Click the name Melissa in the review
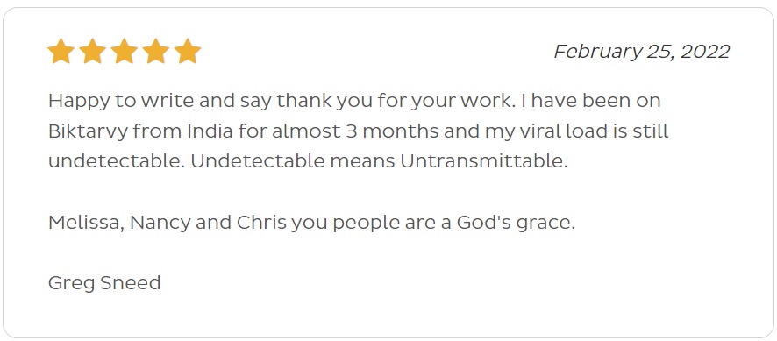 (x=86, y=223)
